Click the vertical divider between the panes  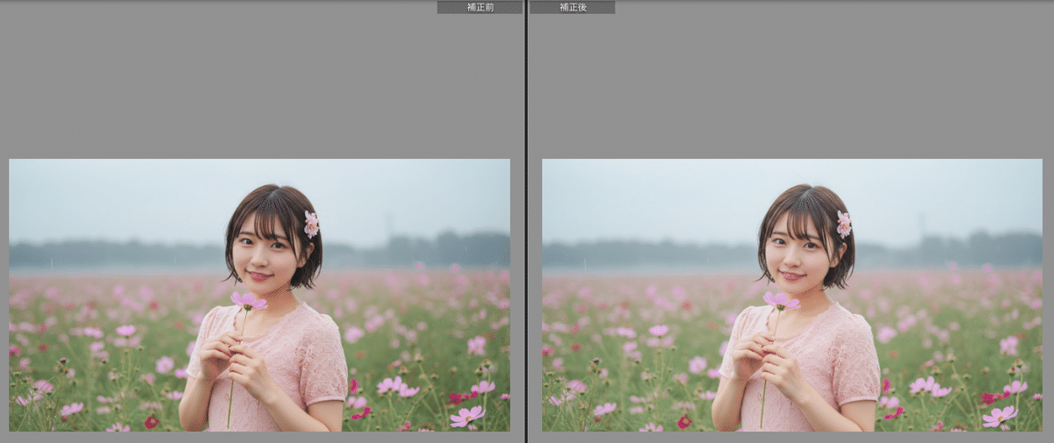(x=526, y=221)
